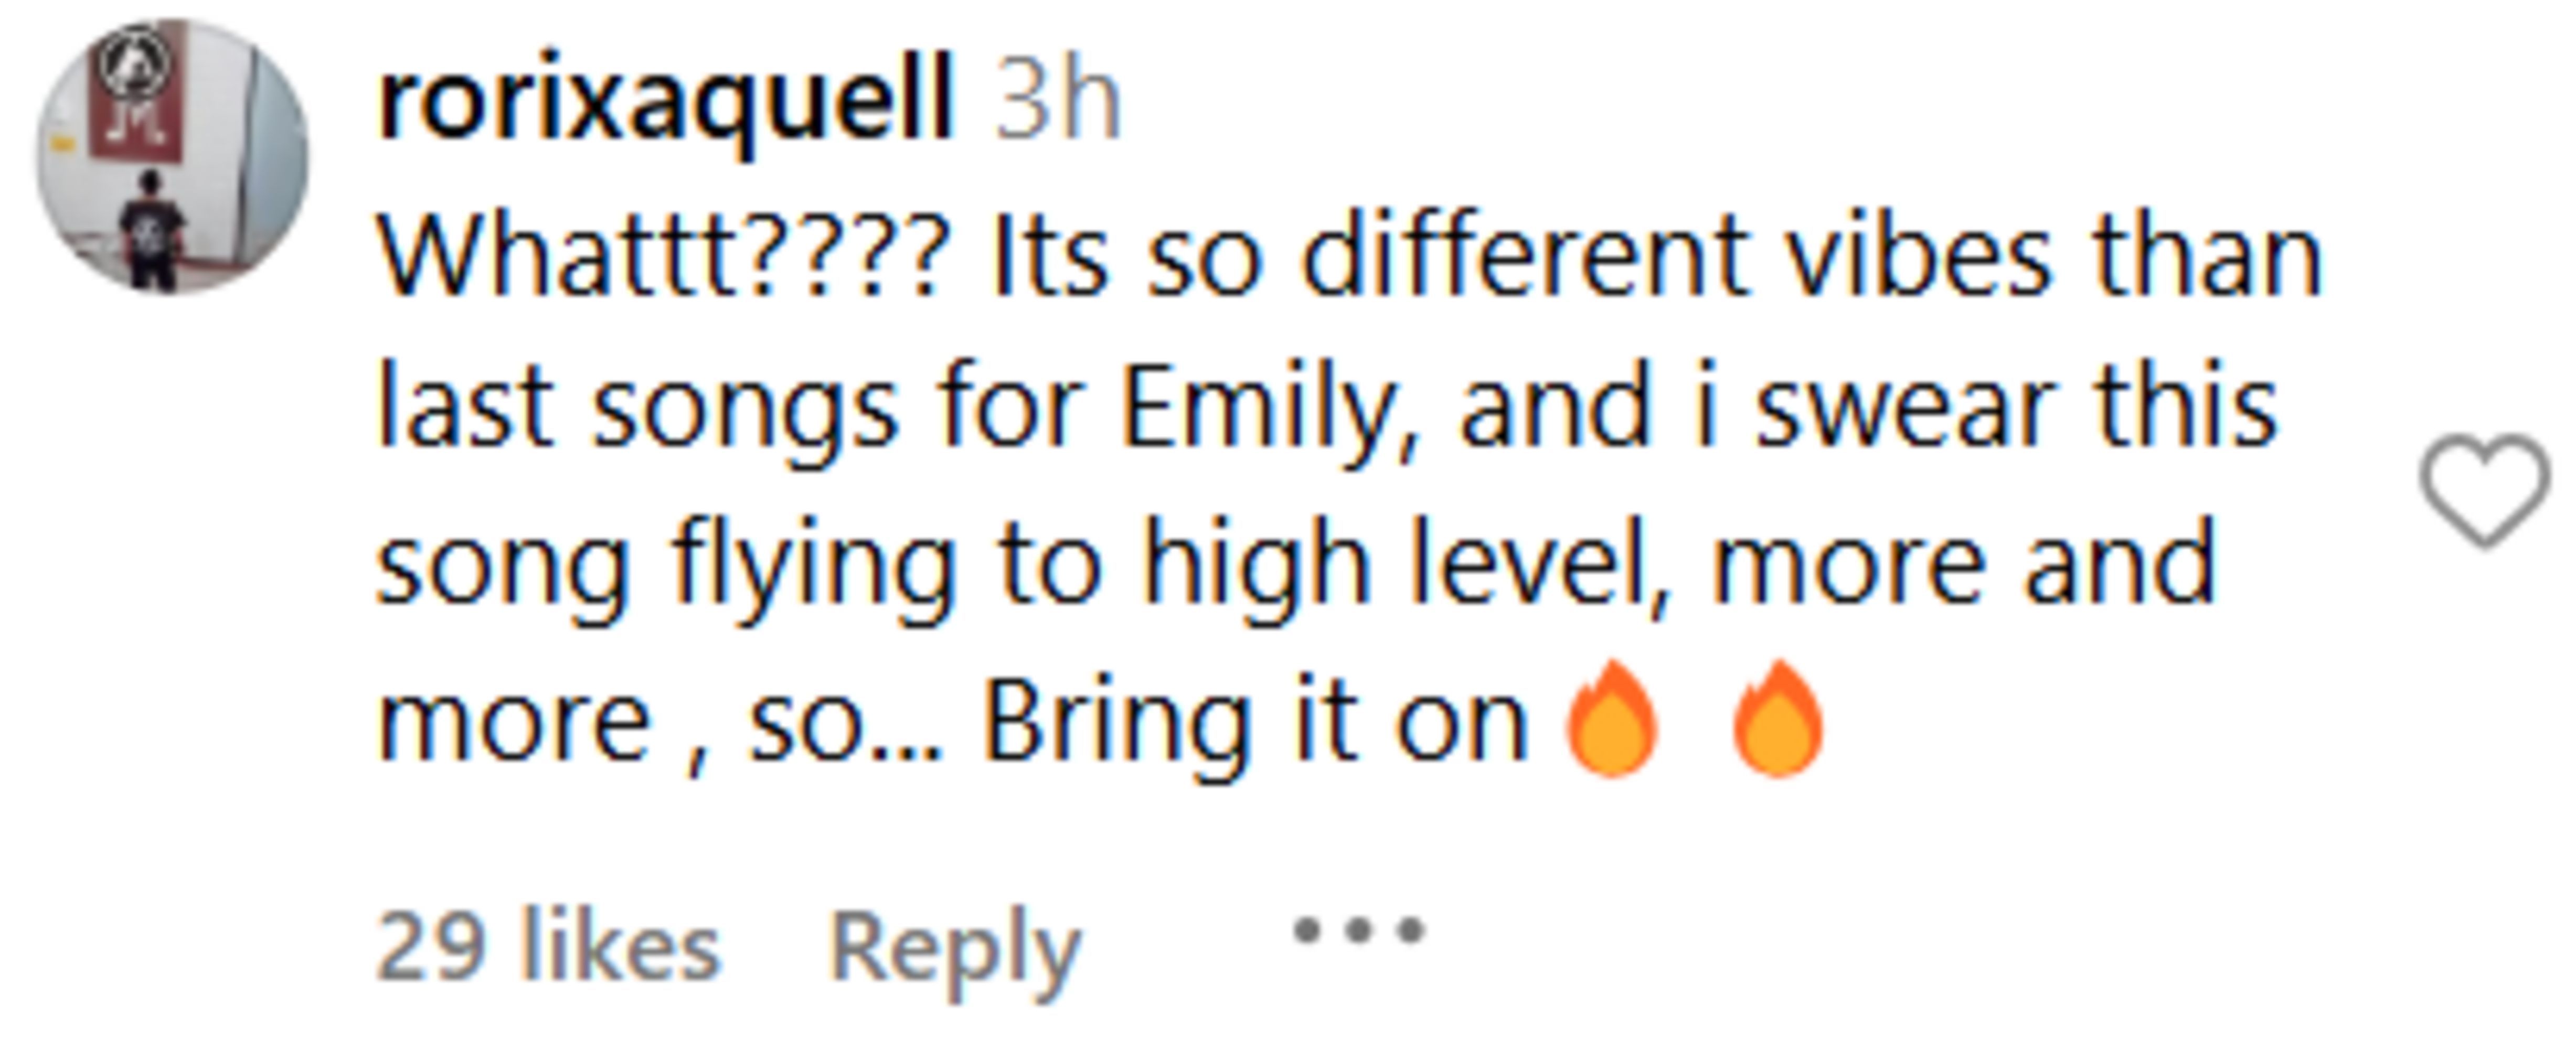Click the first fire emoji

pos(1611,718)
